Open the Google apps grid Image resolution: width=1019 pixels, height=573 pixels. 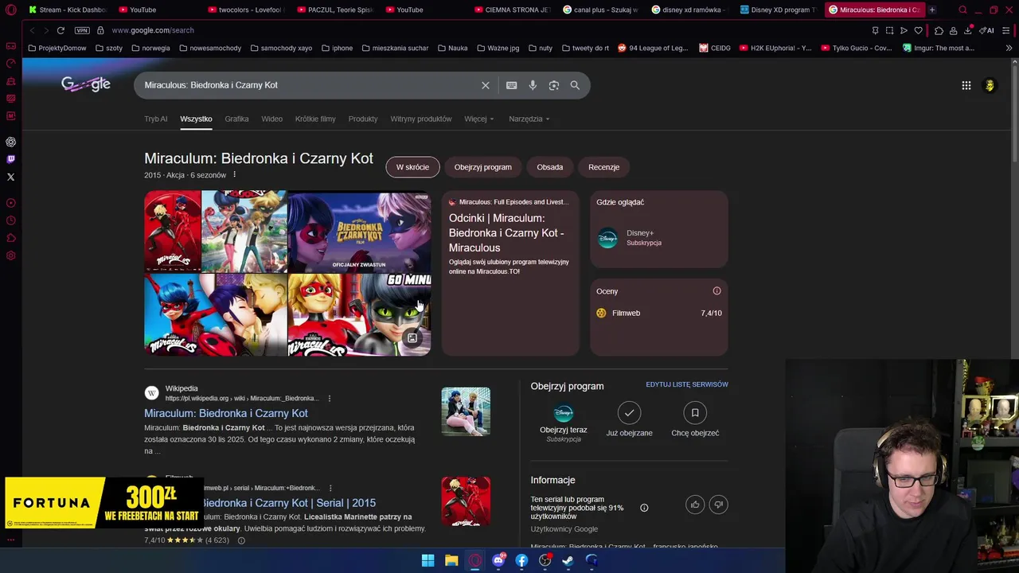click(966, 85)
